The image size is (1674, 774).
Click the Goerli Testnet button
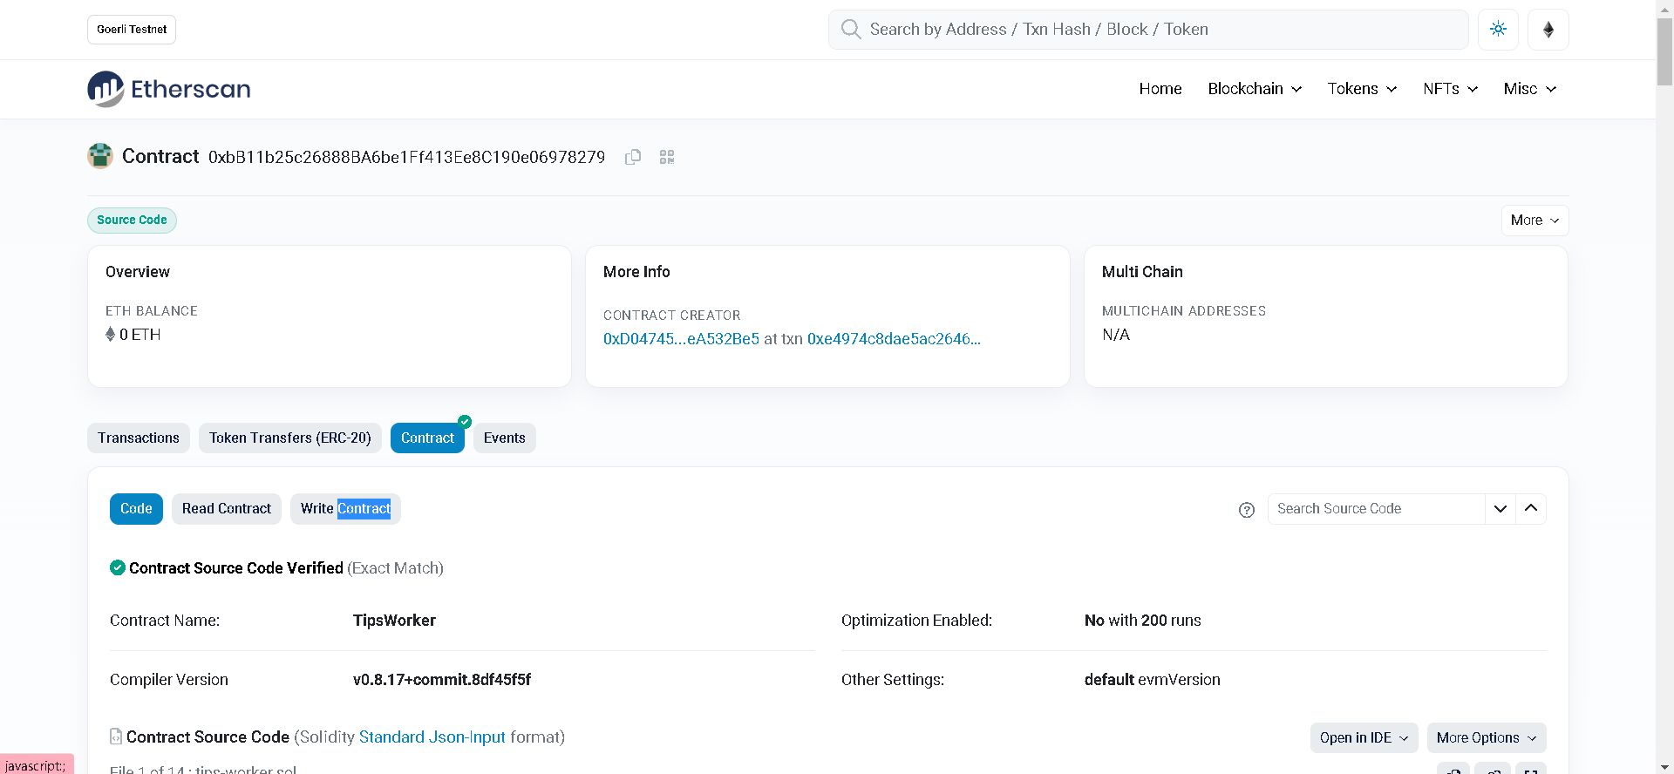point(132,30)
